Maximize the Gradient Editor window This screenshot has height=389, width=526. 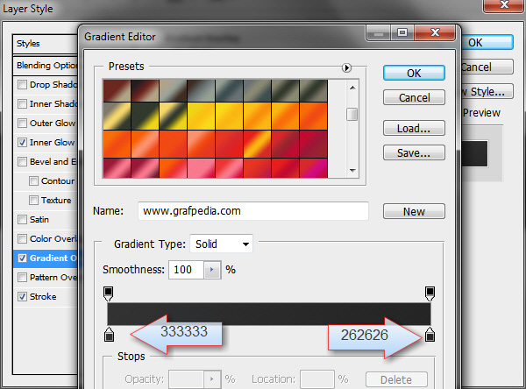pyautogui.click(x=402, y=33)
